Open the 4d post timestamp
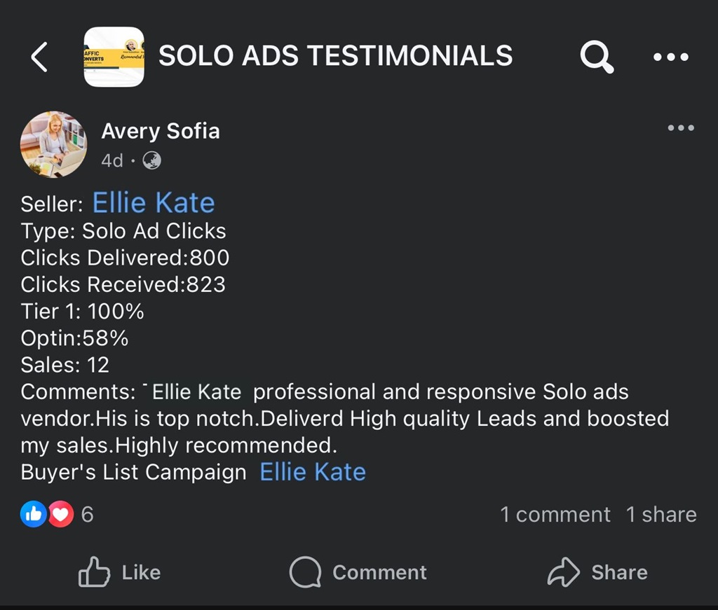 tap(112, 160)
